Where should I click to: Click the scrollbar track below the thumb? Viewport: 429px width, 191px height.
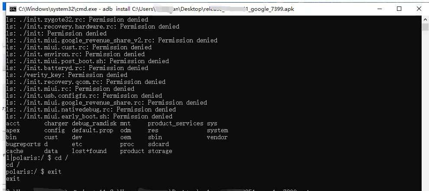coord(425,108)
